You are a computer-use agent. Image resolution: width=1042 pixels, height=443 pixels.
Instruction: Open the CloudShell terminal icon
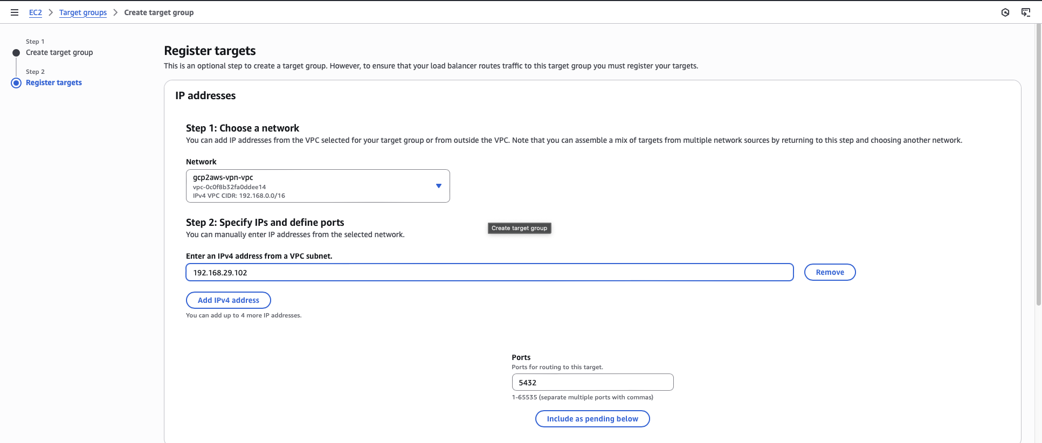tap(1025, 12)
